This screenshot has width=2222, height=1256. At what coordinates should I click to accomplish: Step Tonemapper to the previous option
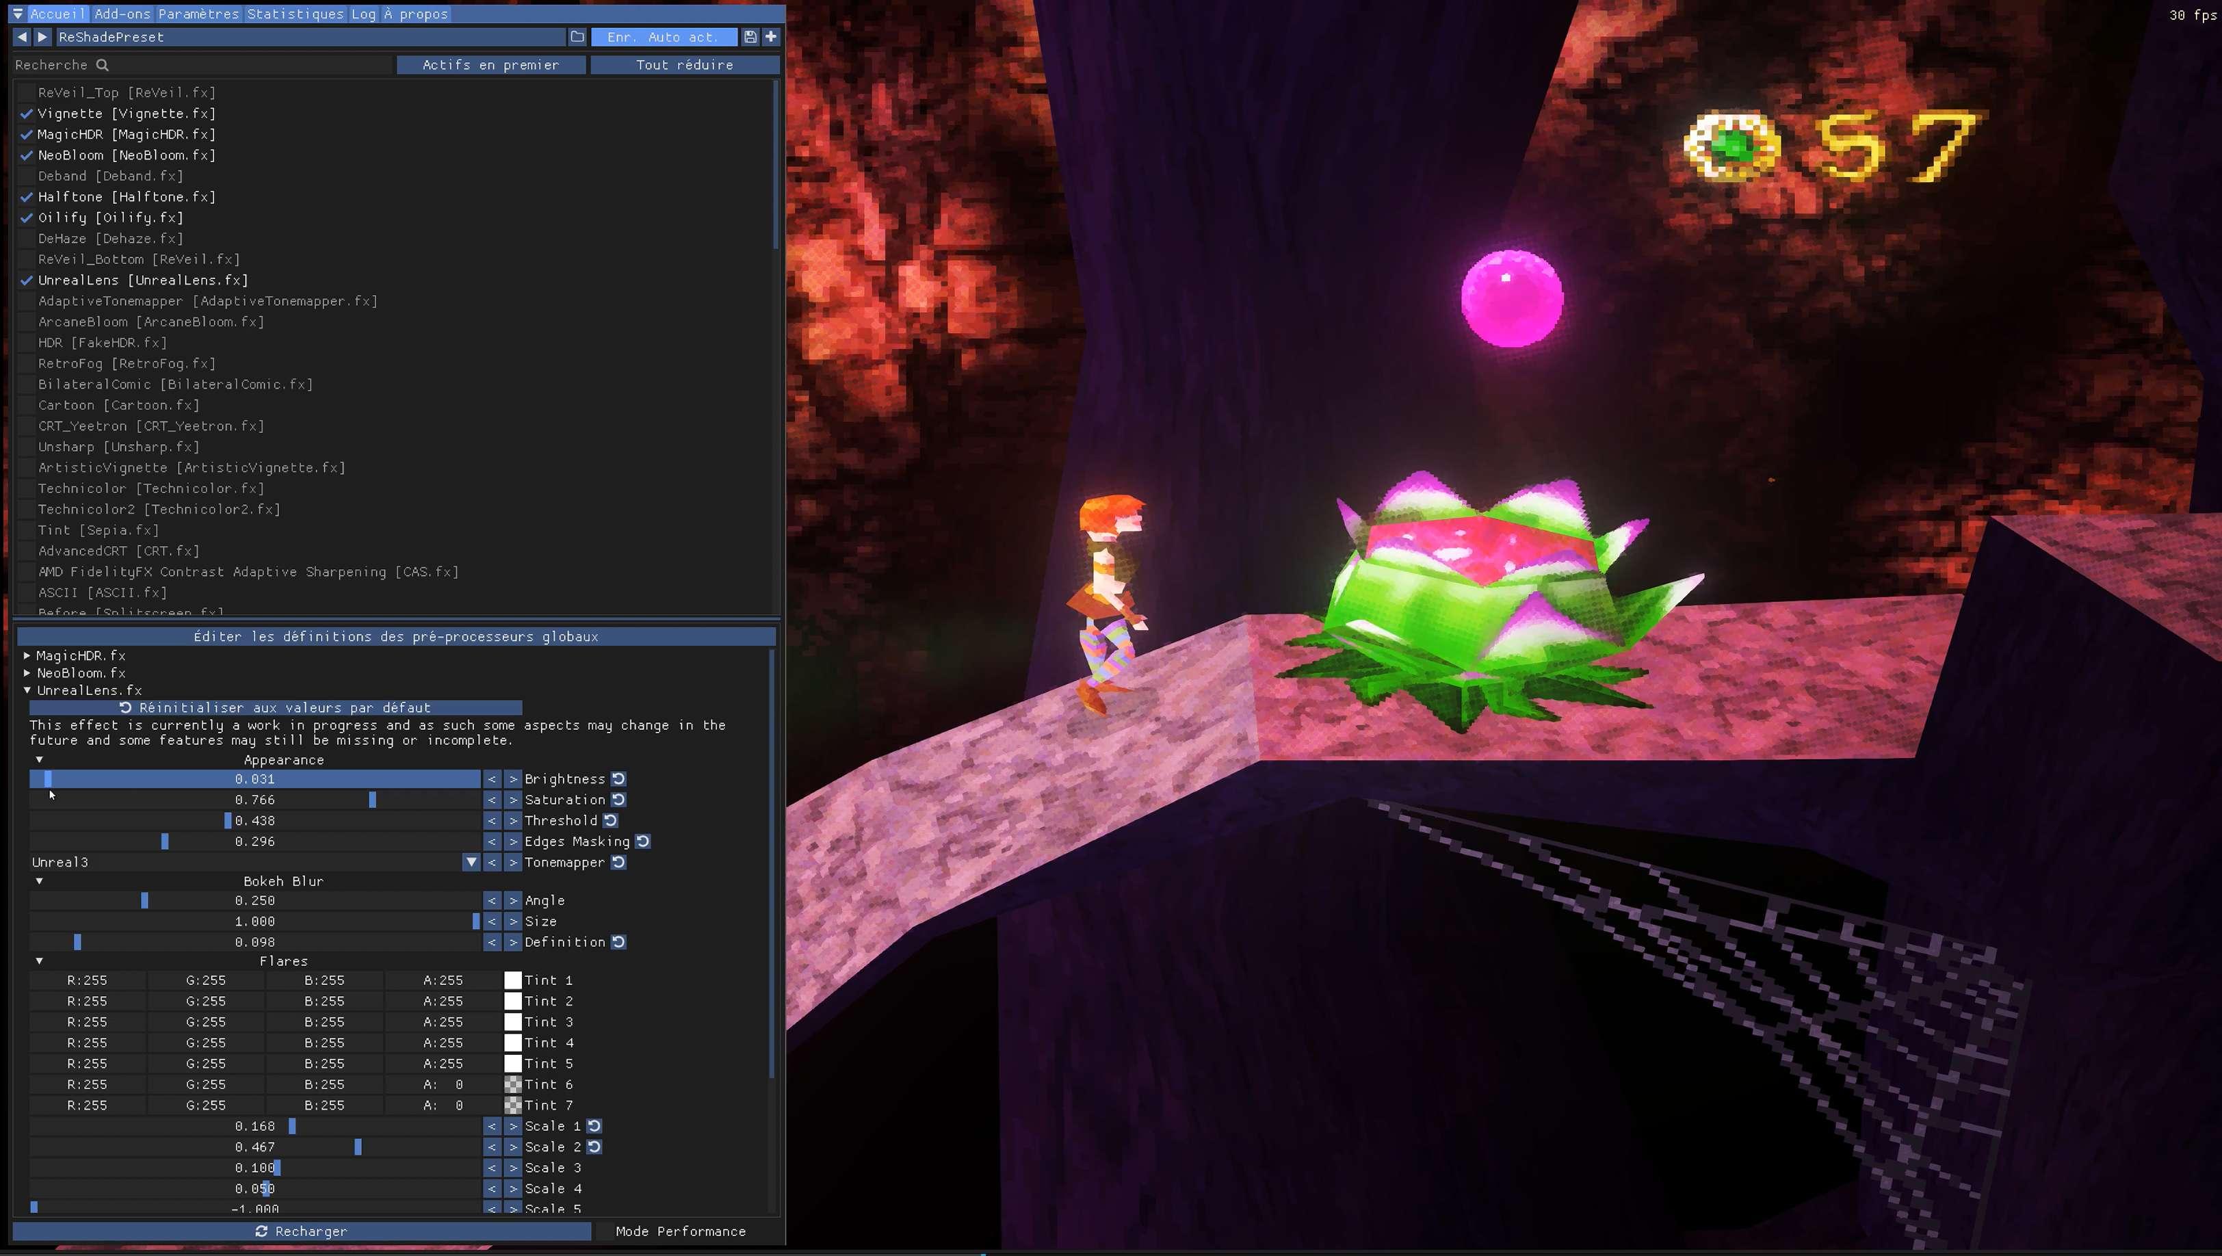tap(492, 862)
